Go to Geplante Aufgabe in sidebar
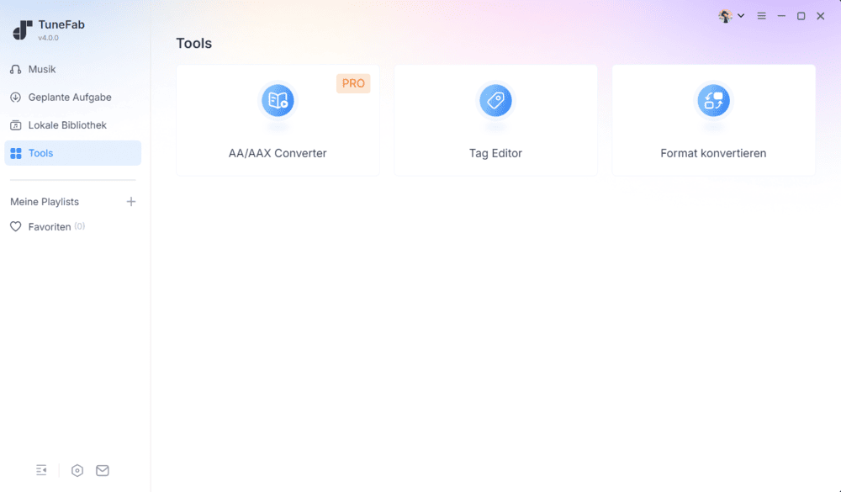The height and width of the screenshot is (492, 841). 70,98
